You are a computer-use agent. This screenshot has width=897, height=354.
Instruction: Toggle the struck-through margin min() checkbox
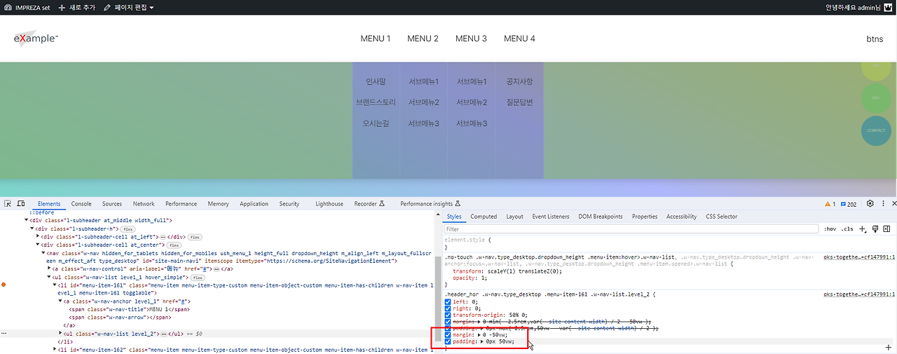click(448, 321)
